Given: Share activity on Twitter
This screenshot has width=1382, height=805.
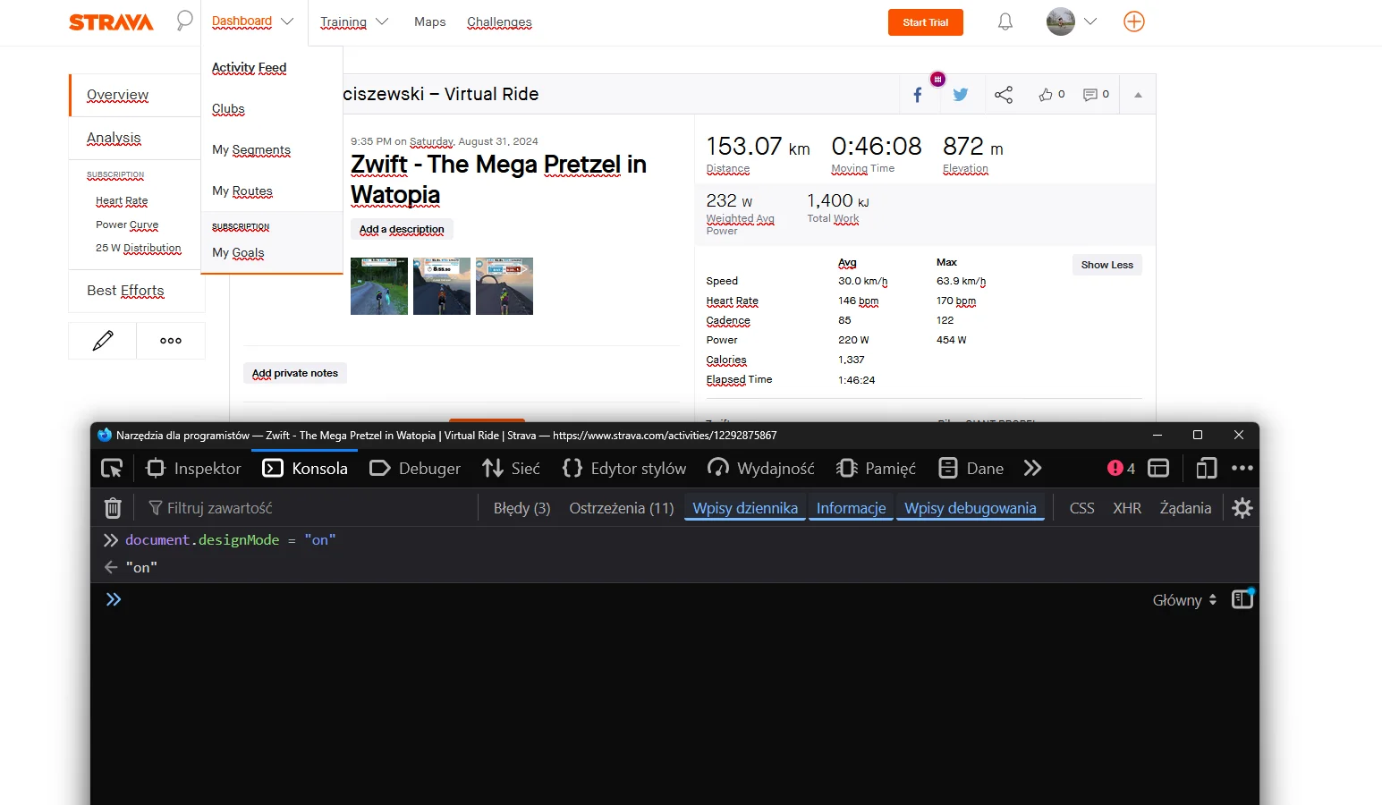Looking at the screenshot, I should (x=961, y=95).
